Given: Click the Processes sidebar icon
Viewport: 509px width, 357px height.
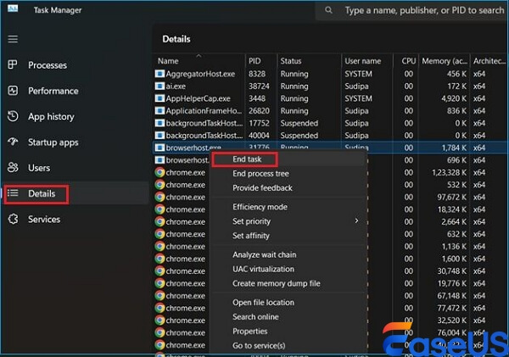Looking at the screenshot, I should [12, 65].
